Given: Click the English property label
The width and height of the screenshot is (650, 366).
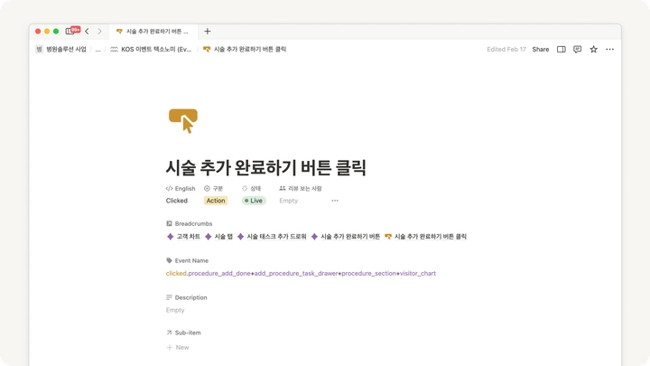Looking at the screenshot, I should click(x=181, y=188).
